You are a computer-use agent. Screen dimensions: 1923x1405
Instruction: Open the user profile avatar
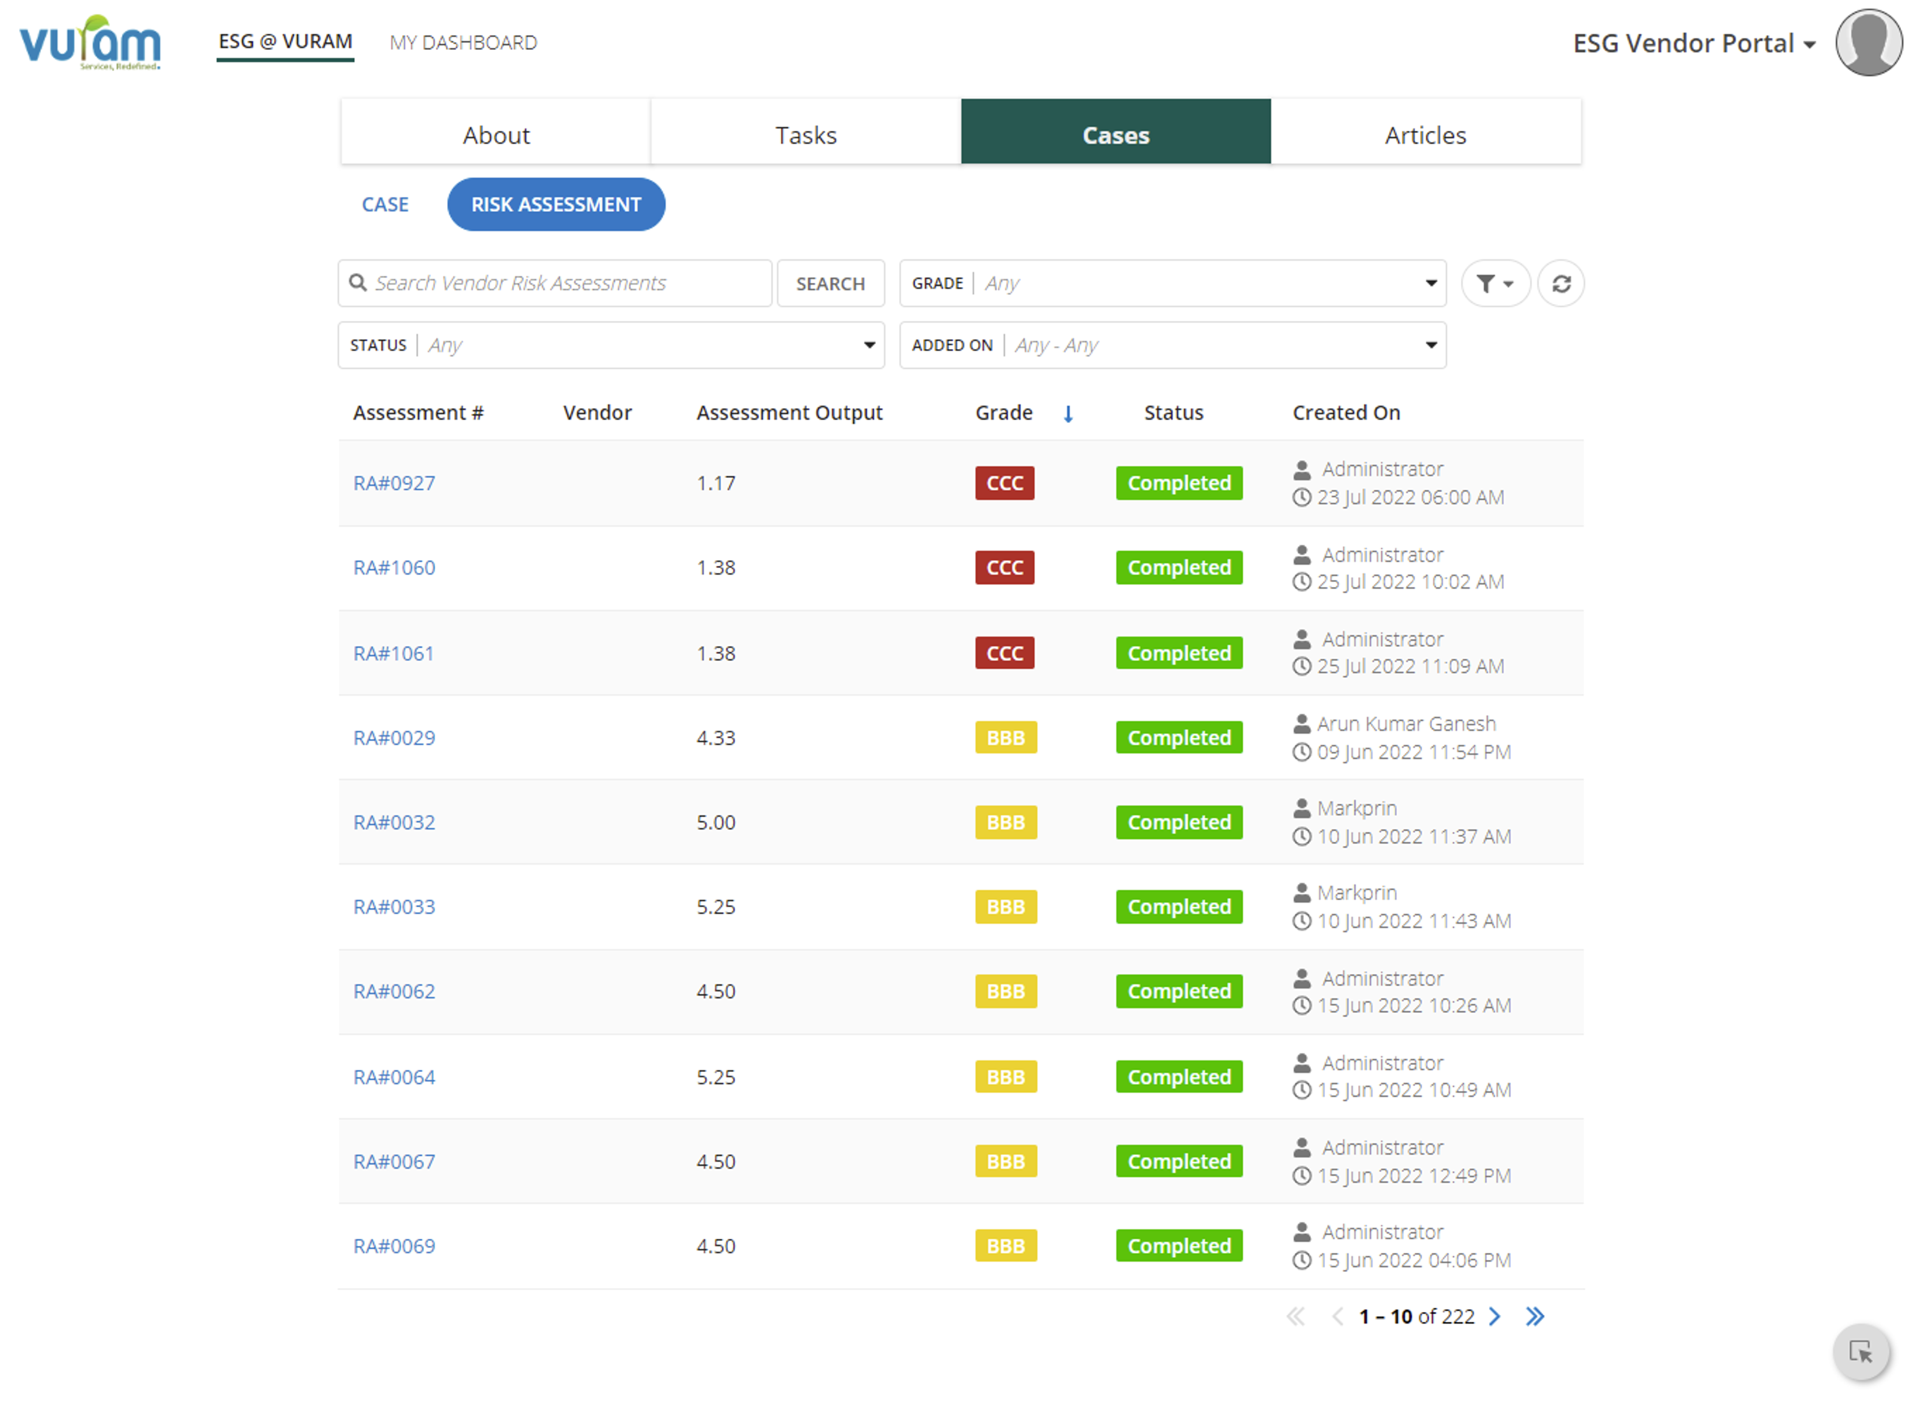click(x=1868, y=43)
